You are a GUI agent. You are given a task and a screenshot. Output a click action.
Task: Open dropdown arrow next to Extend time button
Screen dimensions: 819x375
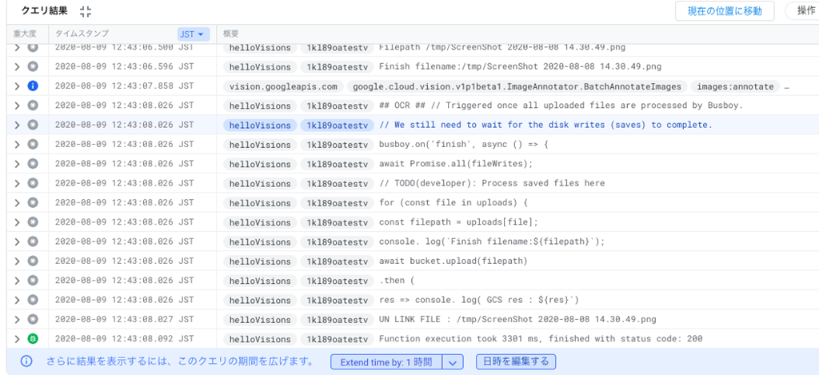(453, 362)
